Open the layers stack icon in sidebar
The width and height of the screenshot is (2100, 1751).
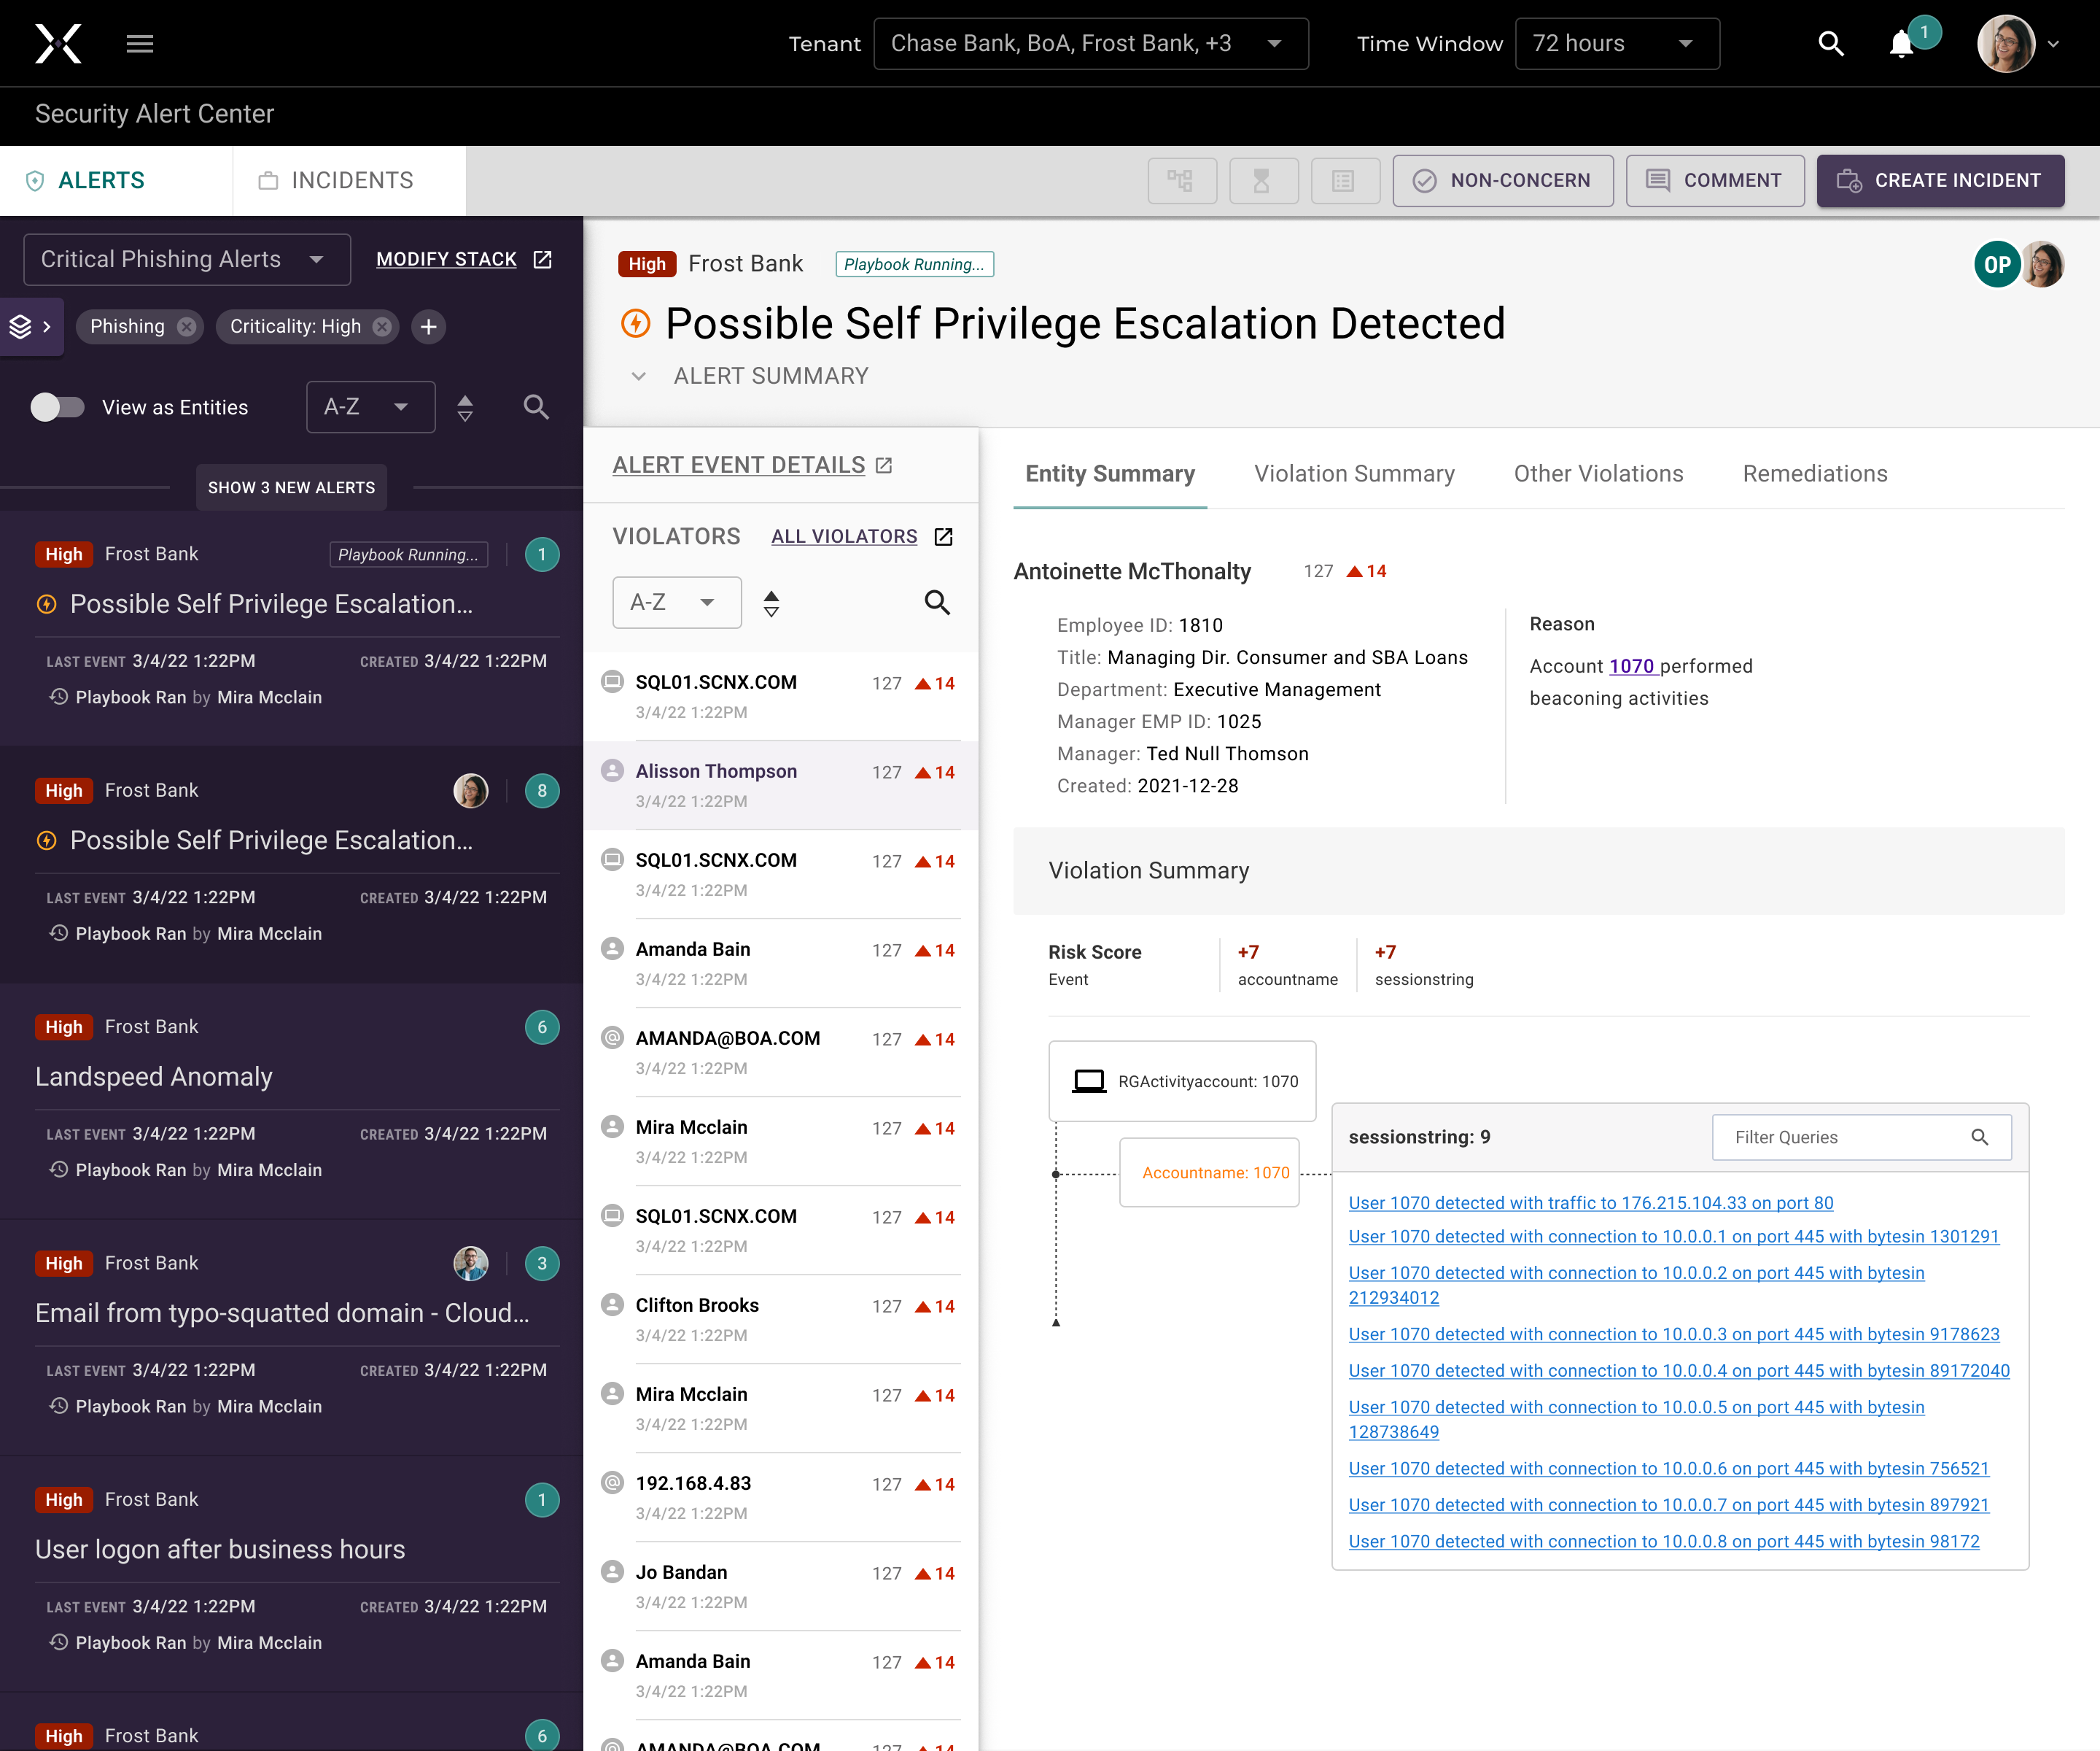tap(21, 327)
